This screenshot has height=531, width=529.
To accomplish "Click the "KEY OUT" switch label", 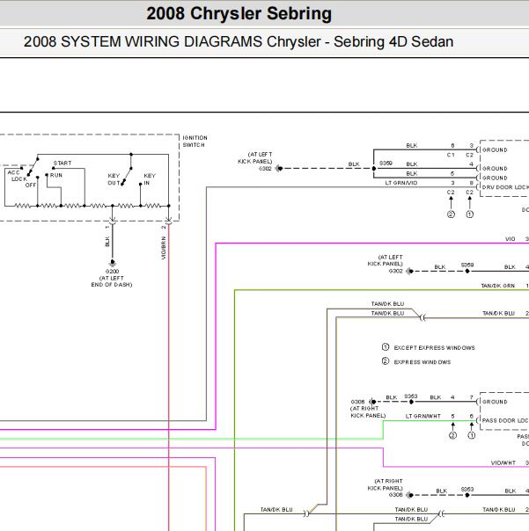I will pyautogui.click(x=114, y=179).
